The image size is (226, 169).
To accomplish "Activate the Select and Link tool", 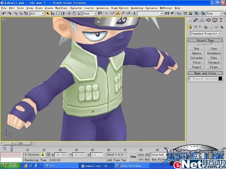I will (x=16, y=14).
